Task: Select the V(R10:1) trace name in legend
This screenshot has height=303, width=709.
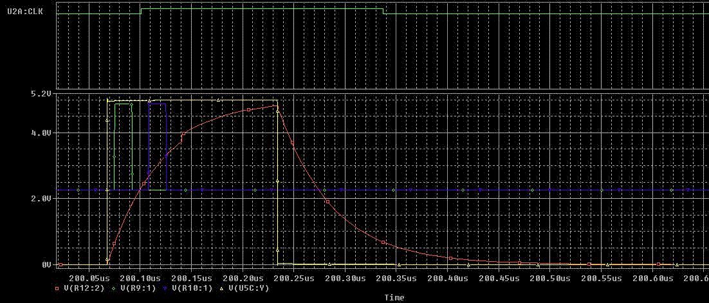Action: 192,288
